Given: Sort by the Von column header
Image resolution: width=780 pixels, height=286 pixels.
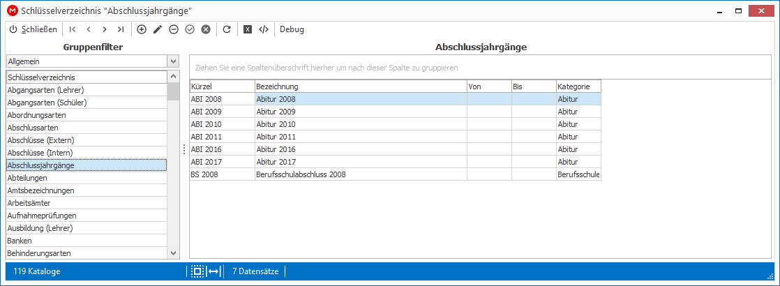Looking at the screenshot, I should (489, 86).
